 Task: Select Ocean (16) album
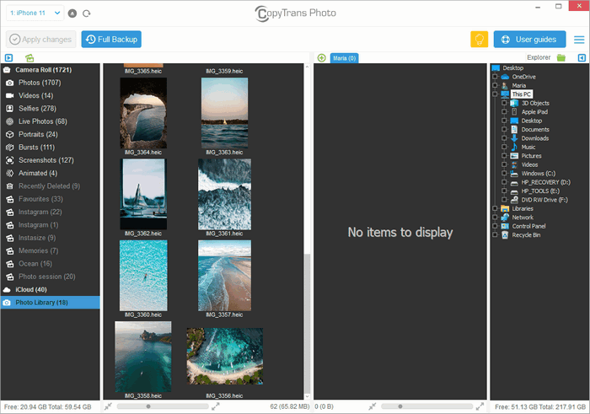pos(51,263)
